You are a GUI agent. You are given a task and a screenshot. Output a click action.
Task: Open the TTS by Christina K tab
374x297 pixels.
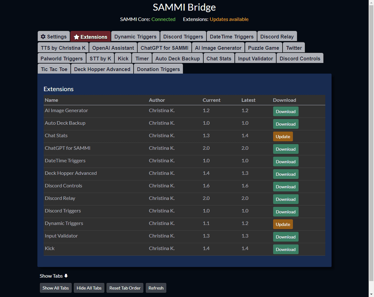click(63, 48)
